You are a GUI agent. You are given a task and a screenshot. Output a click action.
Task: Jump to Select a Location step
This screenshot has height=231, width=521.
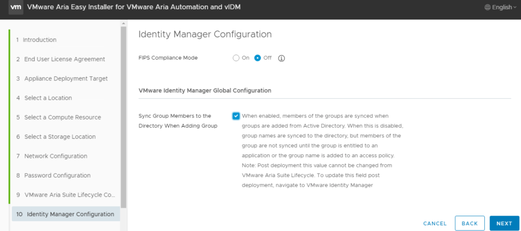48,98
